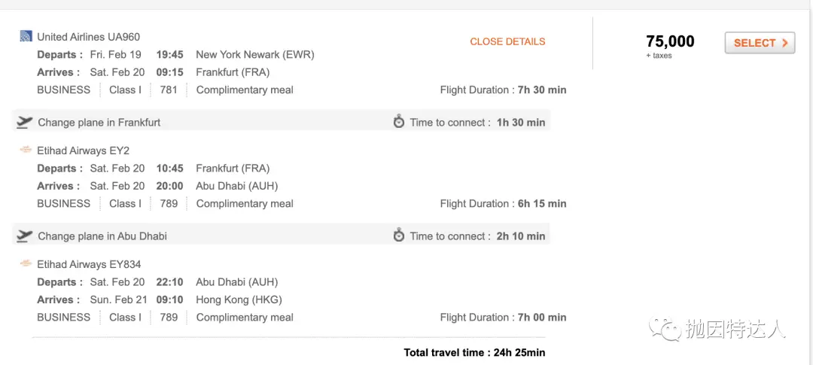
Task: Click Hong Kong (HKG) arrival airport
Action: [x=239, y=300]
